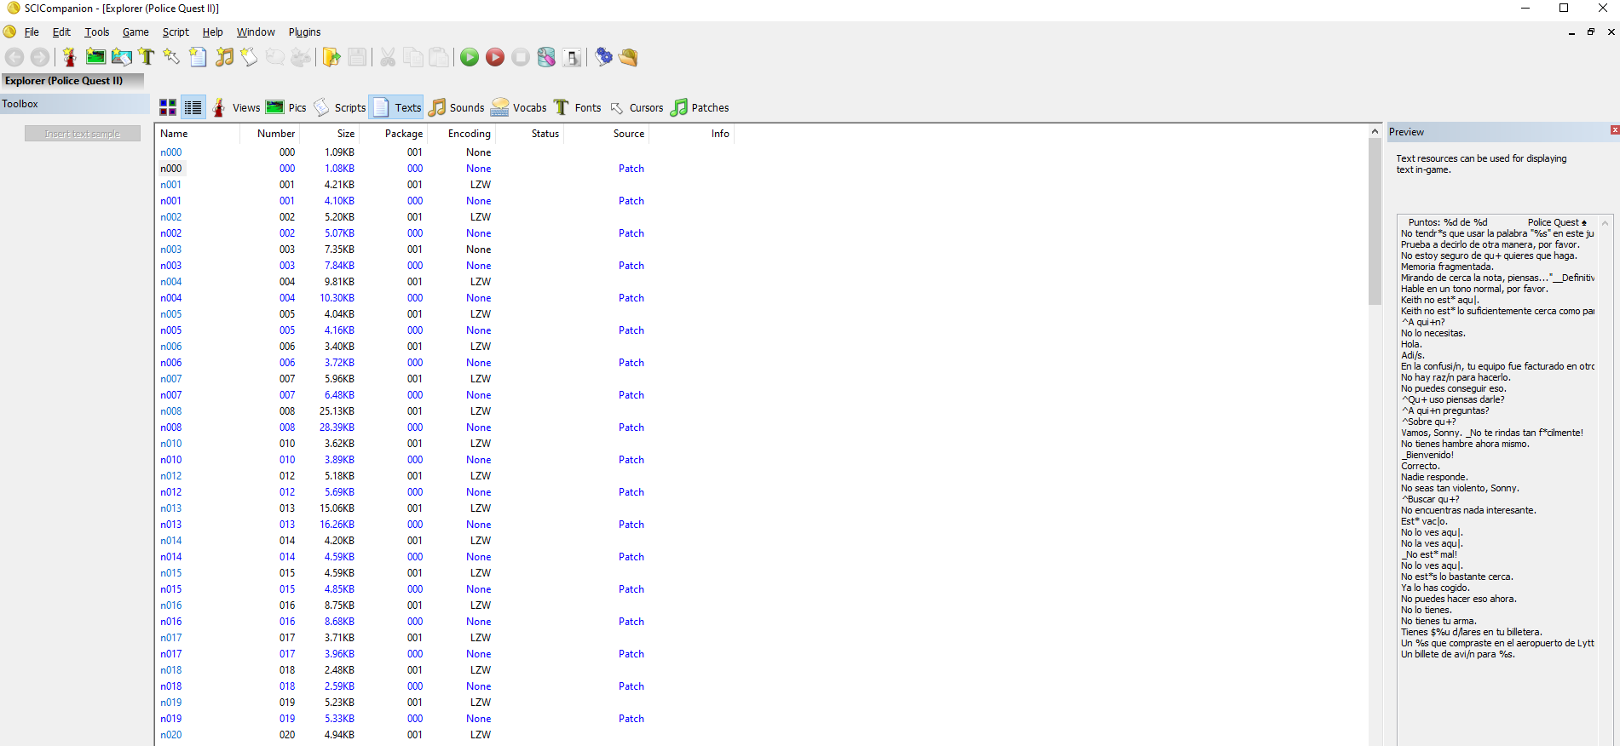
Task: Click the New Script scroll icon
Action: 249,57
